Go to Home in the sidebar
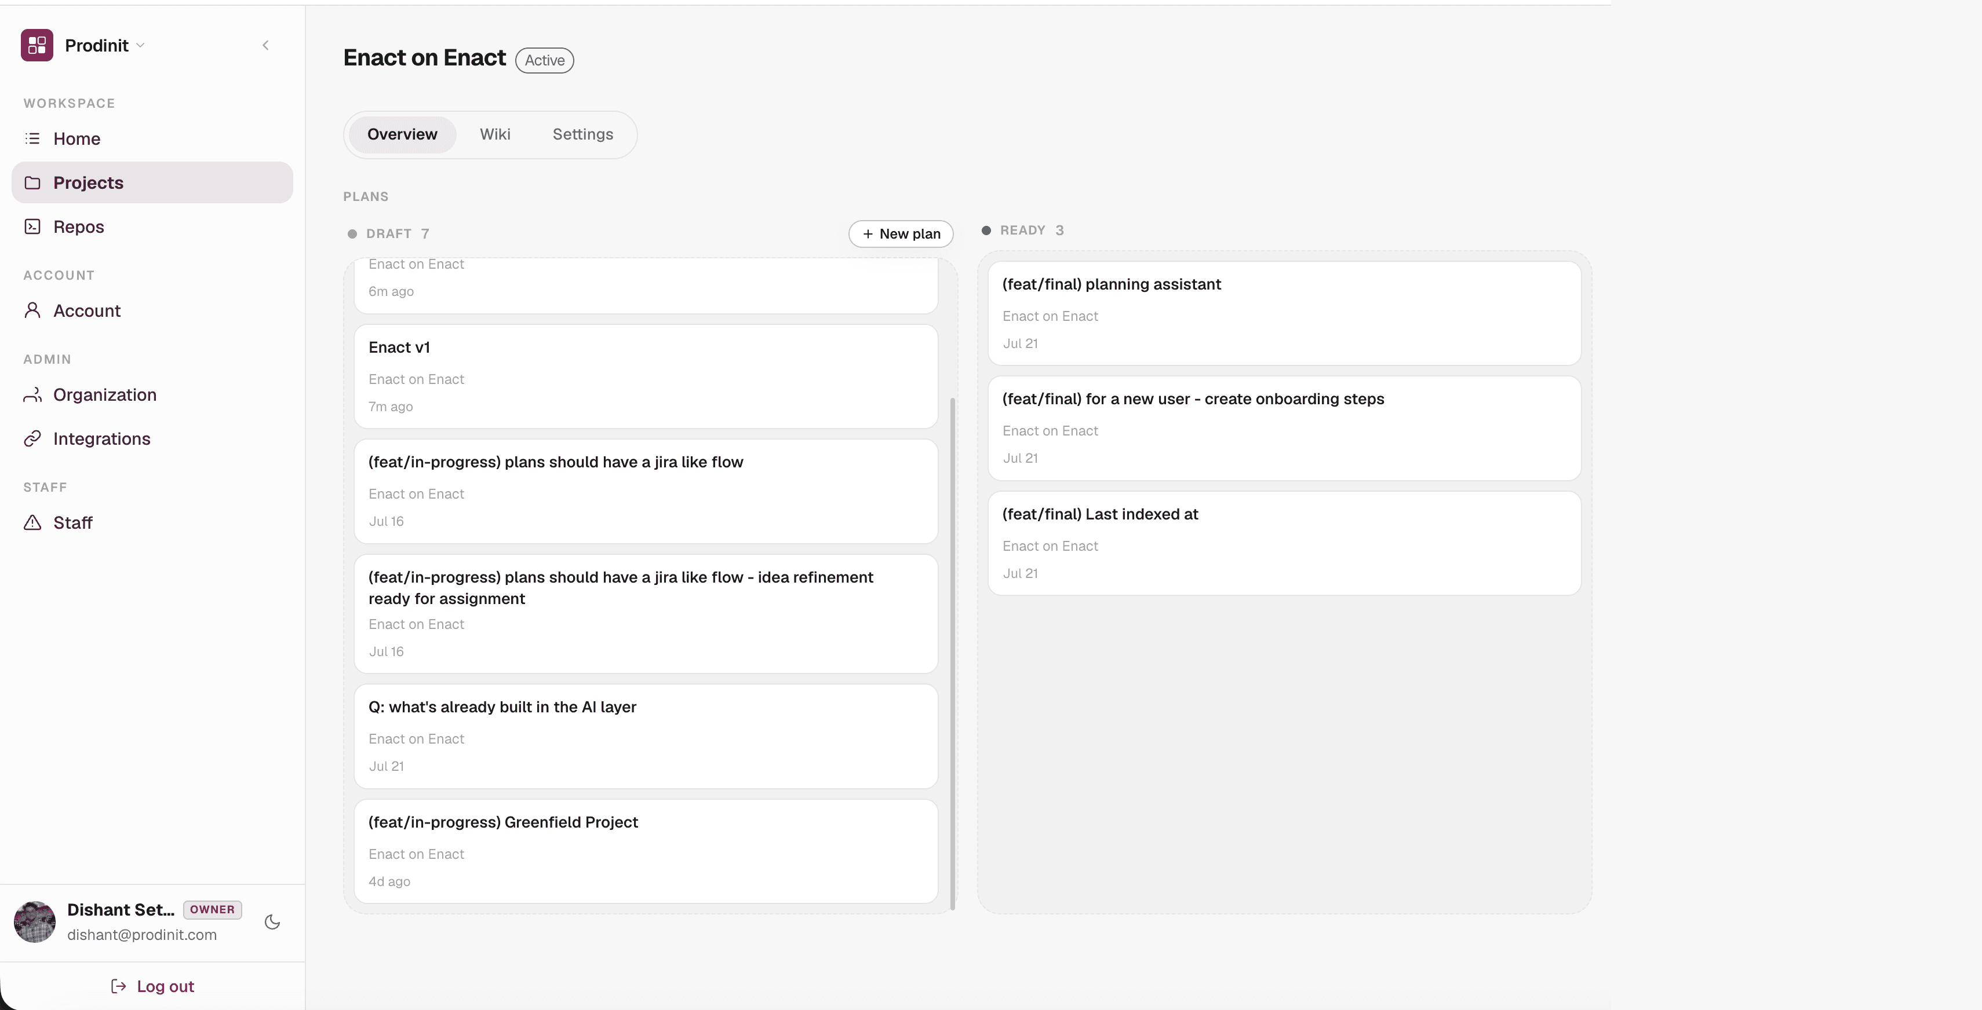 [x=152, y=138]
